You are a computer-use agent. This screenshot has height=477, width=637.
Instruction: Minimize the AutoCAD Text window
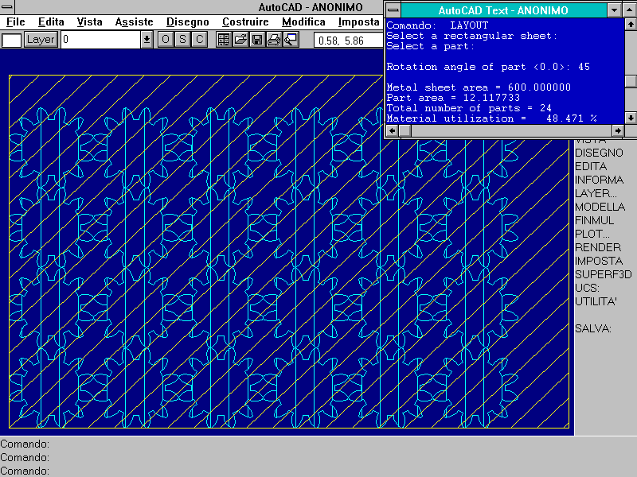[614, 10]
